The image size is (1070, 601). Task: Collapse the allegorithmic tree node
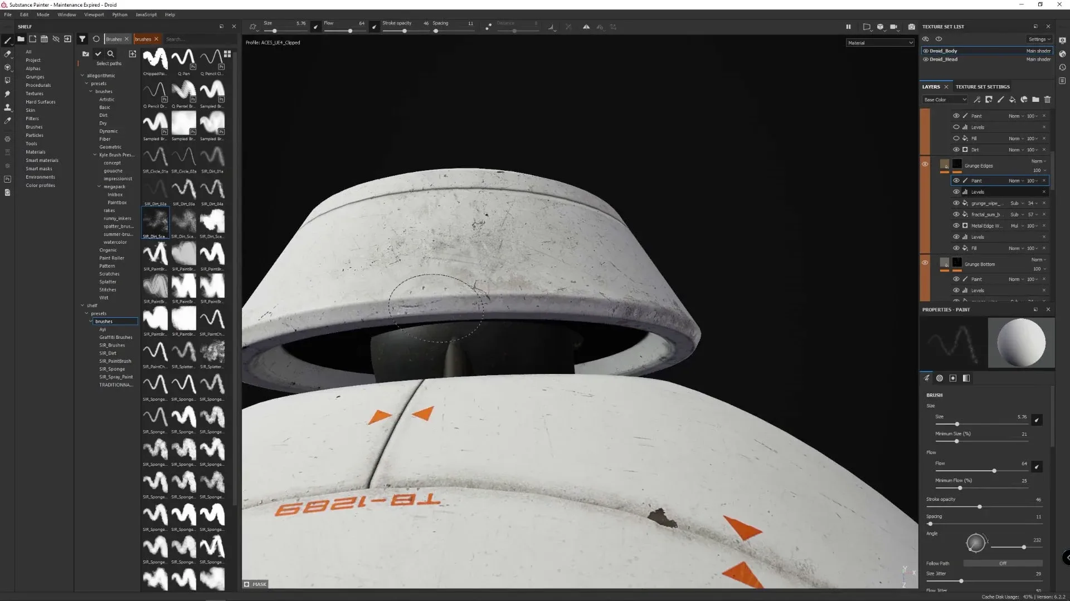[x=82, y=75]
